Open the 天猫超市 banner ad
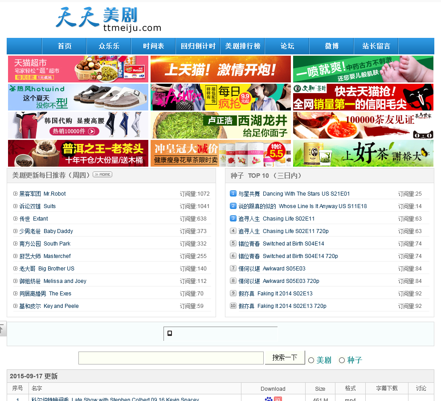 [x=78, y=69]
